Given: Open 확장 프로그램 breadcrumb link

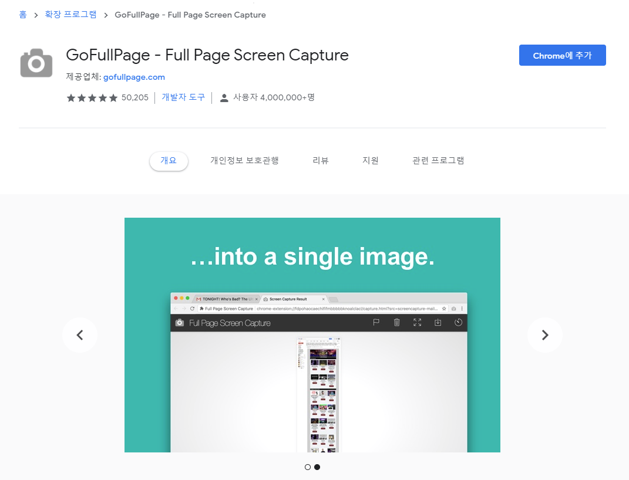Looking at the screenshot, I should (70, 15).
